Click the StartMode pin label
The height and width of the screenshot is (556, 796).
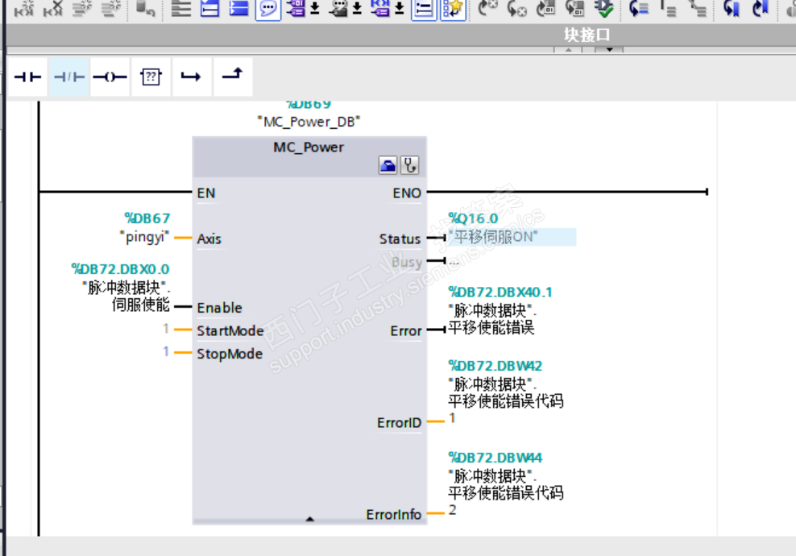click(230, 331)
